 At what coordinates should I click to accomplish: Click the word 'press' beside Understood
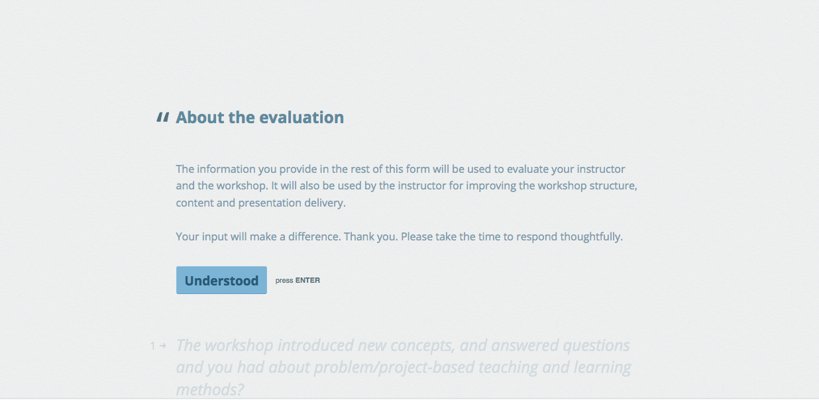click(284, 281)
